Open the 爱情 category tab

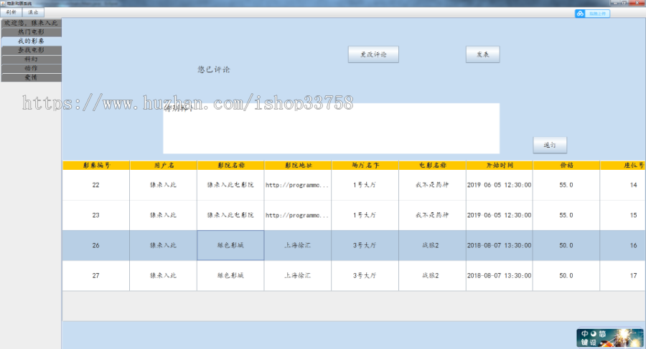click(x=32, y=77)
